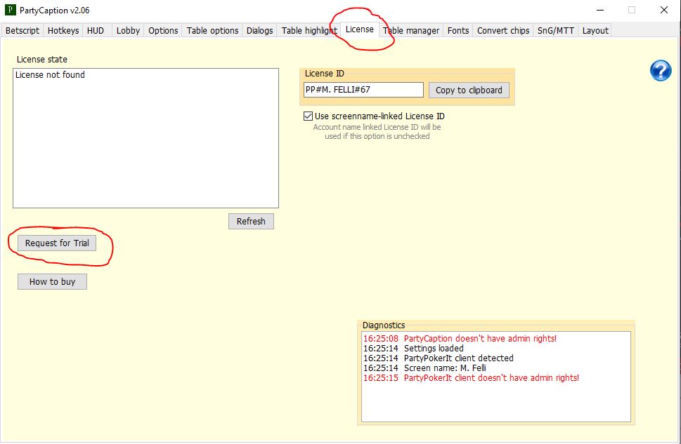This screenshot has width=681, height=444.
Task: Go to the Layout tab
Action: (595, 30)
